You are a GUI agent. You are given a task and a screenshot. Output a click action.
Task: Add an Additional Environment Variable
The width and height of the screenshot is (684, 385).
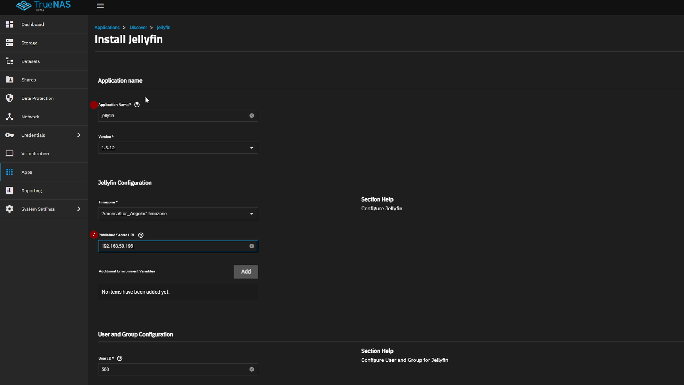pos(246,272)
